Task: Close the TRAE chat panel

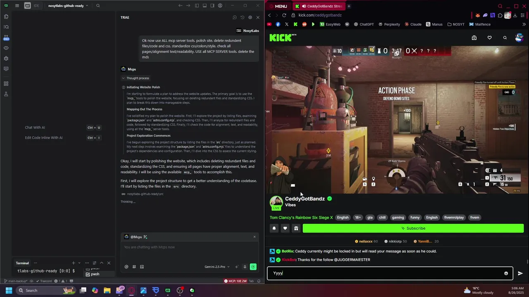Action: [258, 17]
